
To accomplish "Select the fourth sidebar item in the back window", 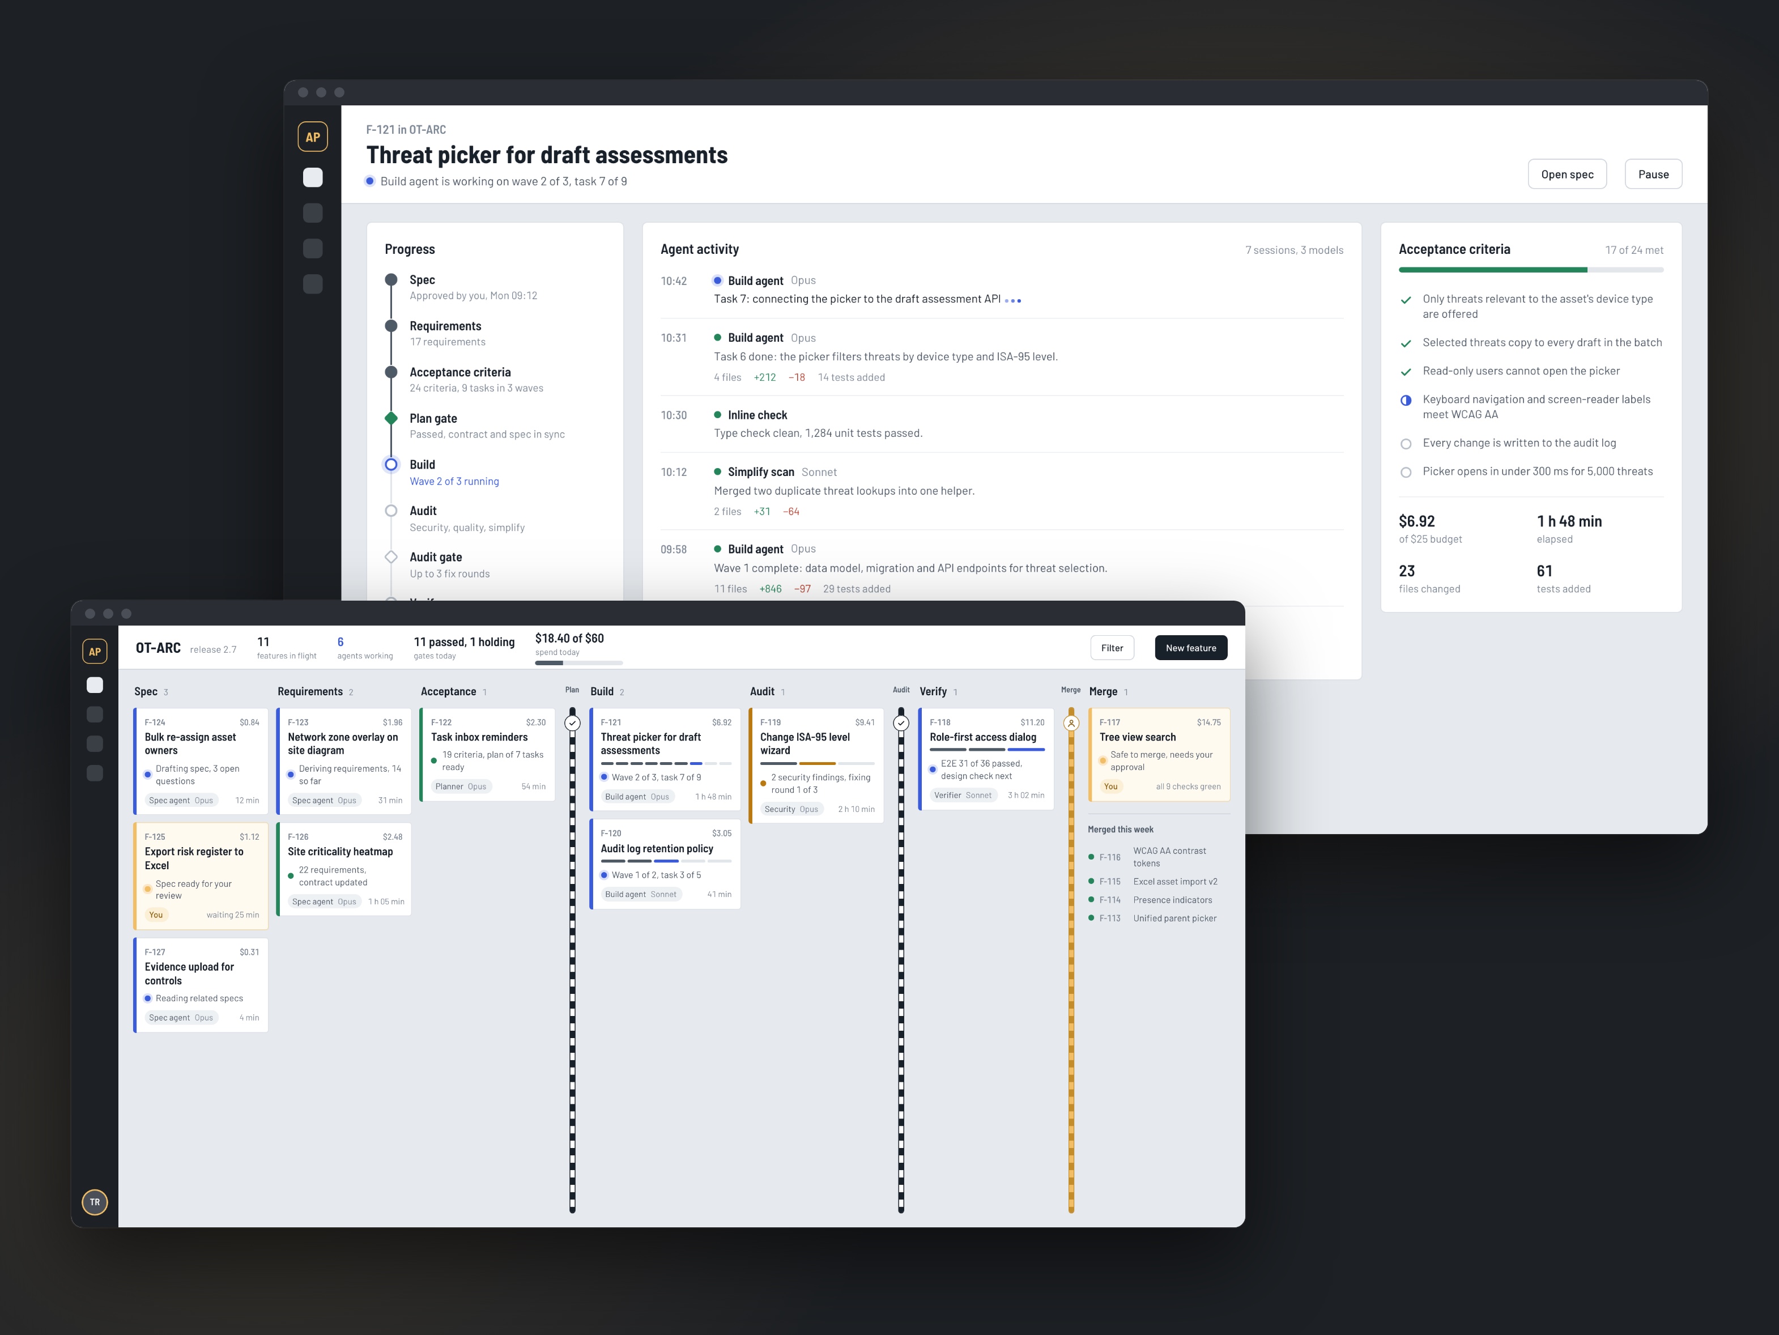I will coord(313,284).
